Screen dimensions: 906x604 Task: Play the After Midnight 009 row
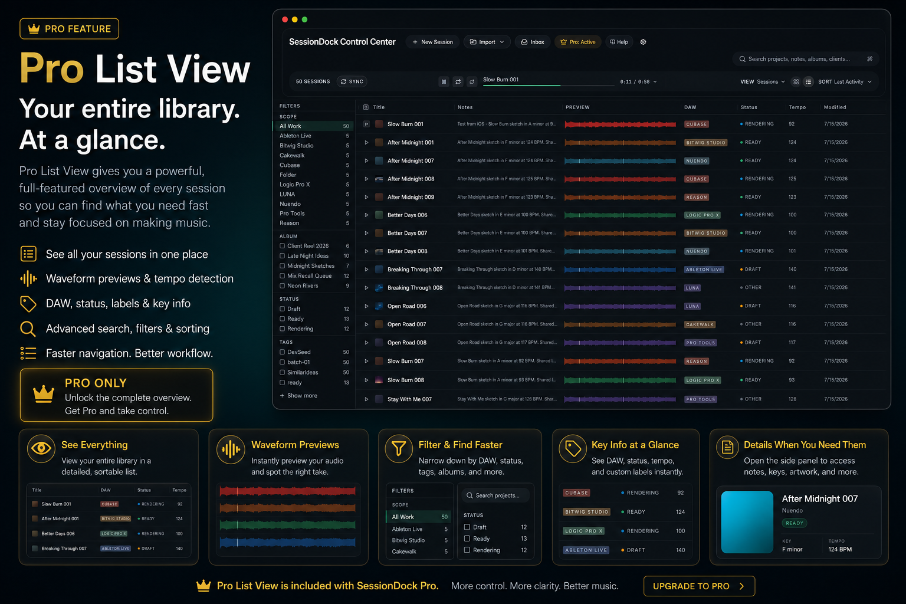click(x=366, y=197)
